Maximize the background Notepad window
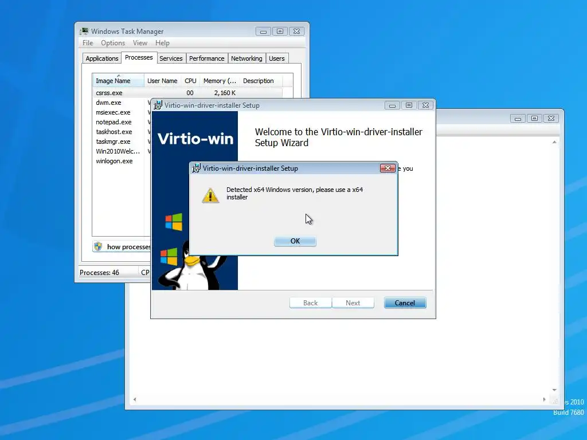 tap(534, 119)
